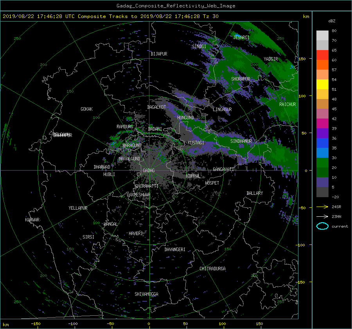Screen dimensions: 352x329
Task: Click the KARWAR label
Action: (32, 220)
